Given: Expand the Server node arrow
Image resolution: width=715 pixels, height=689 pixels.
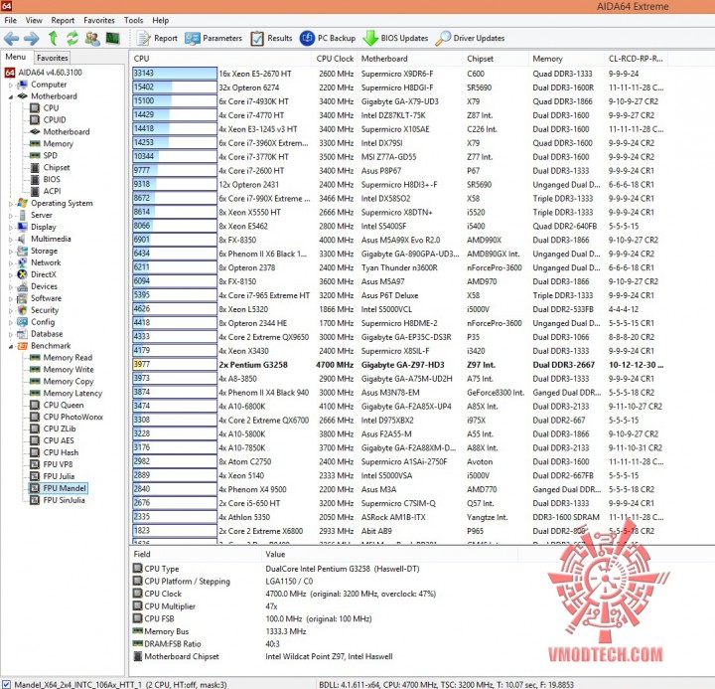Looking at the screenshot, I should coord(11,216).
